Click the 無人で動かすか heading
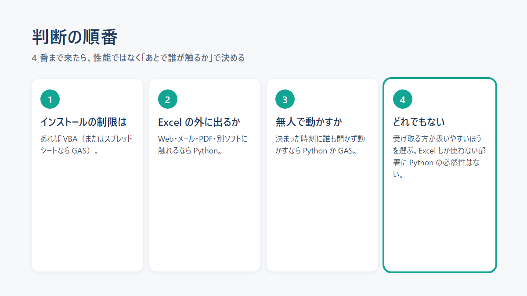Viewport: 527px width, 296px height. tap(309, 122)
